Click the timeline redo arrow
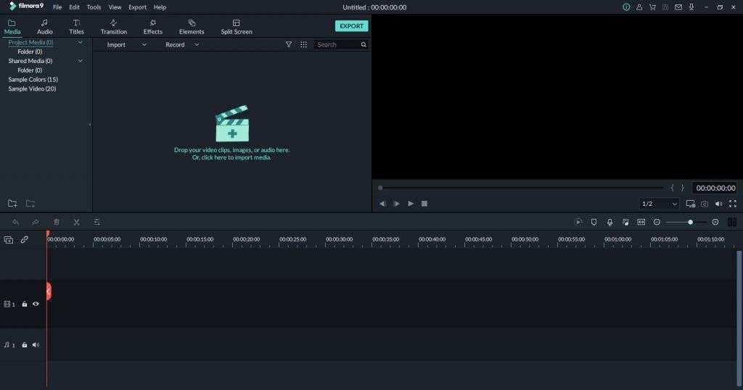This screenshot has height=390, width=743. tap(36, 222)
